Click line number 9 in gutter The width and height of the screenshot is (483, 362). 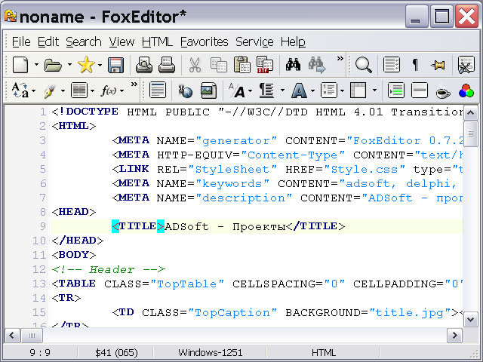coord(42,226)
